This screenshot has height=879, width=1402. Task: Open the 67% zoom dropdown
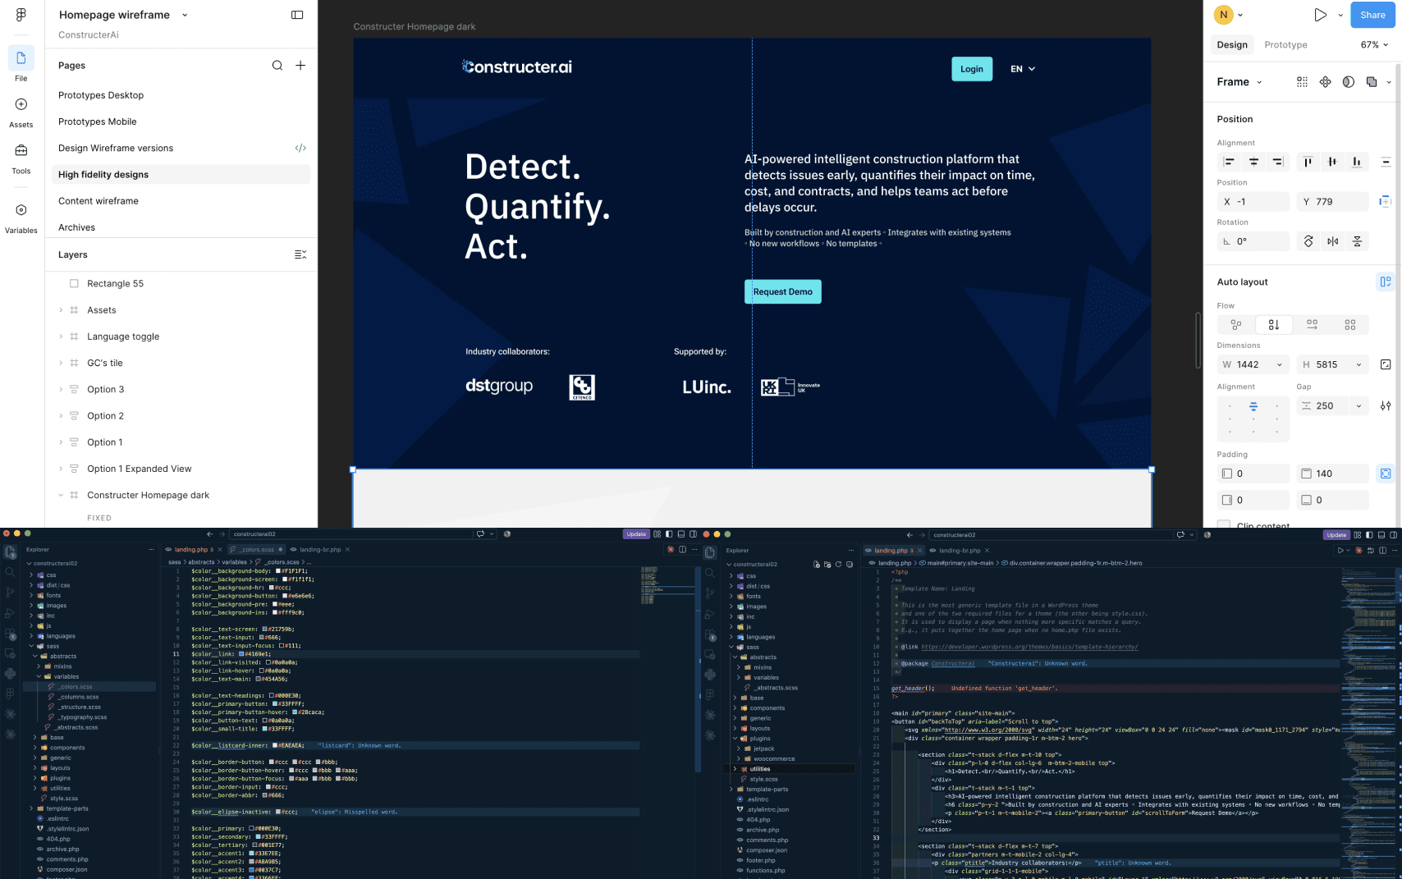(1375, 45)
